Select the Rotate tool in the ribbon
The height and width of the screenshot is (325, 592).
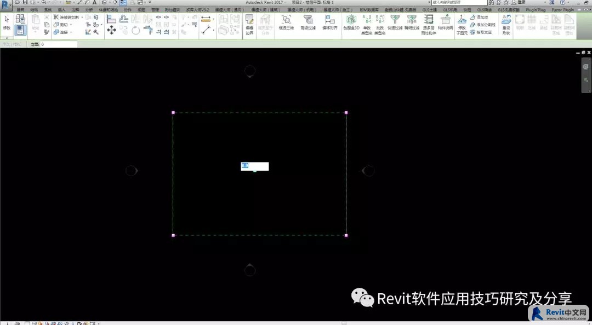point(136,31)
